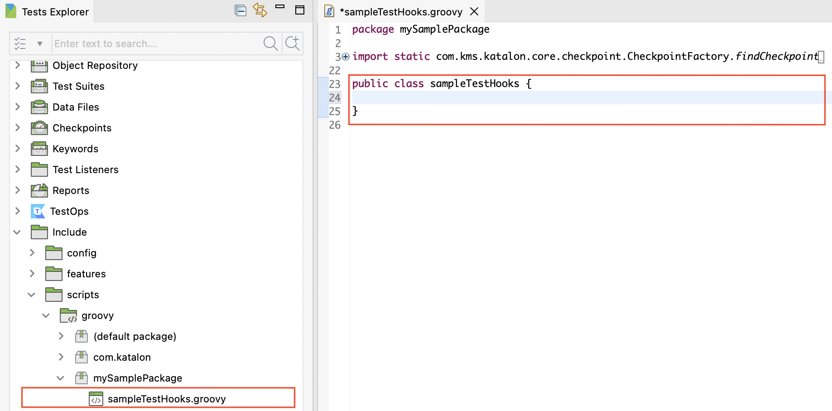The height and width of the screenshot is (411, 832).
Task: Open the filter checklist dropdown arrow
Action: (40, 44)
